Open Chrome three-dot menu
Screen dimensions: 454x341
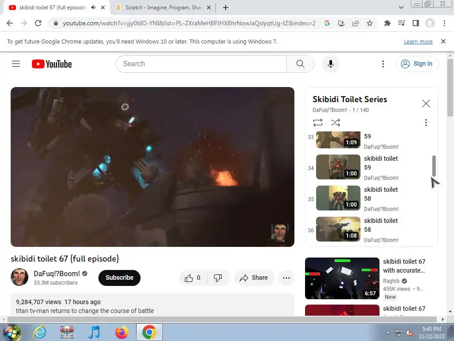[444, 23]
